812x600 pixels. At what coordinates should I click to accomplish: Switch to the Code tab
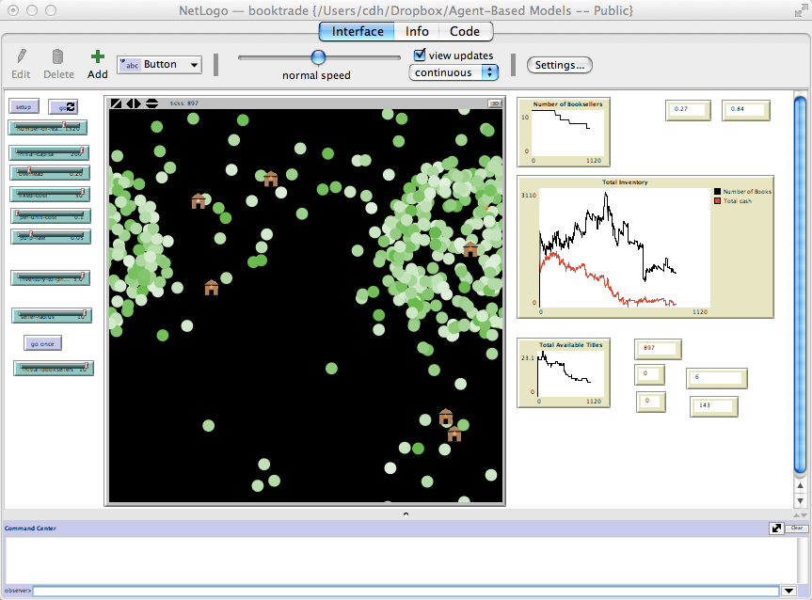click(x=465, y=31)
